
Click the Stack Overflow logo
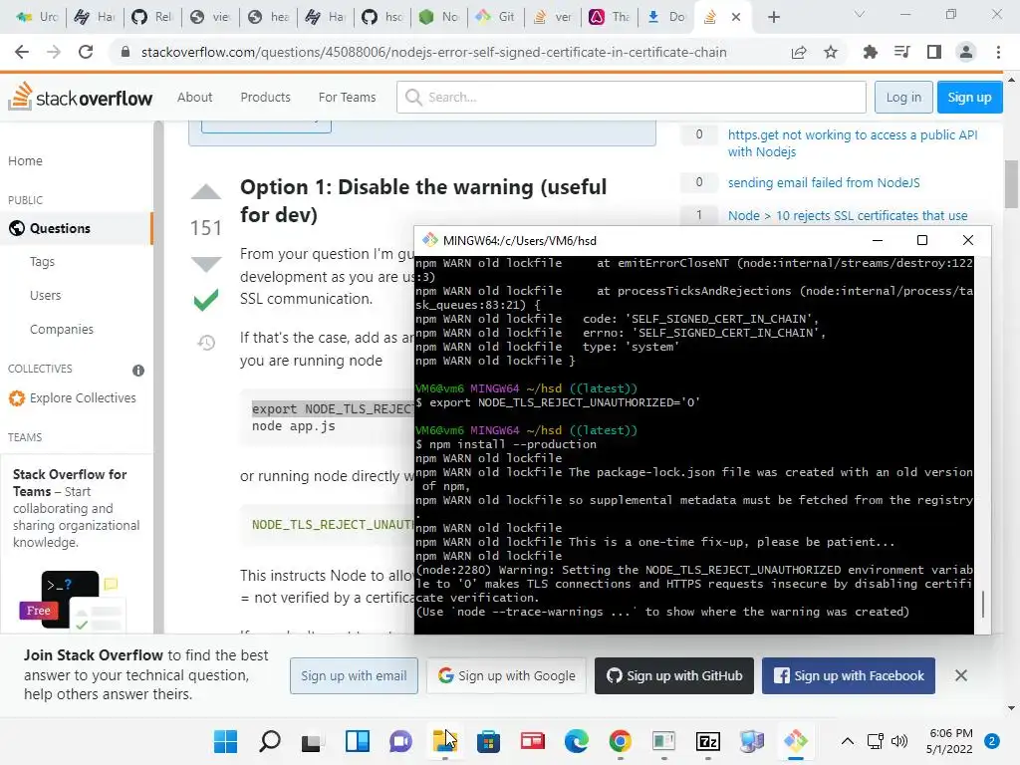pyautogui.click(x=81, y=97)
